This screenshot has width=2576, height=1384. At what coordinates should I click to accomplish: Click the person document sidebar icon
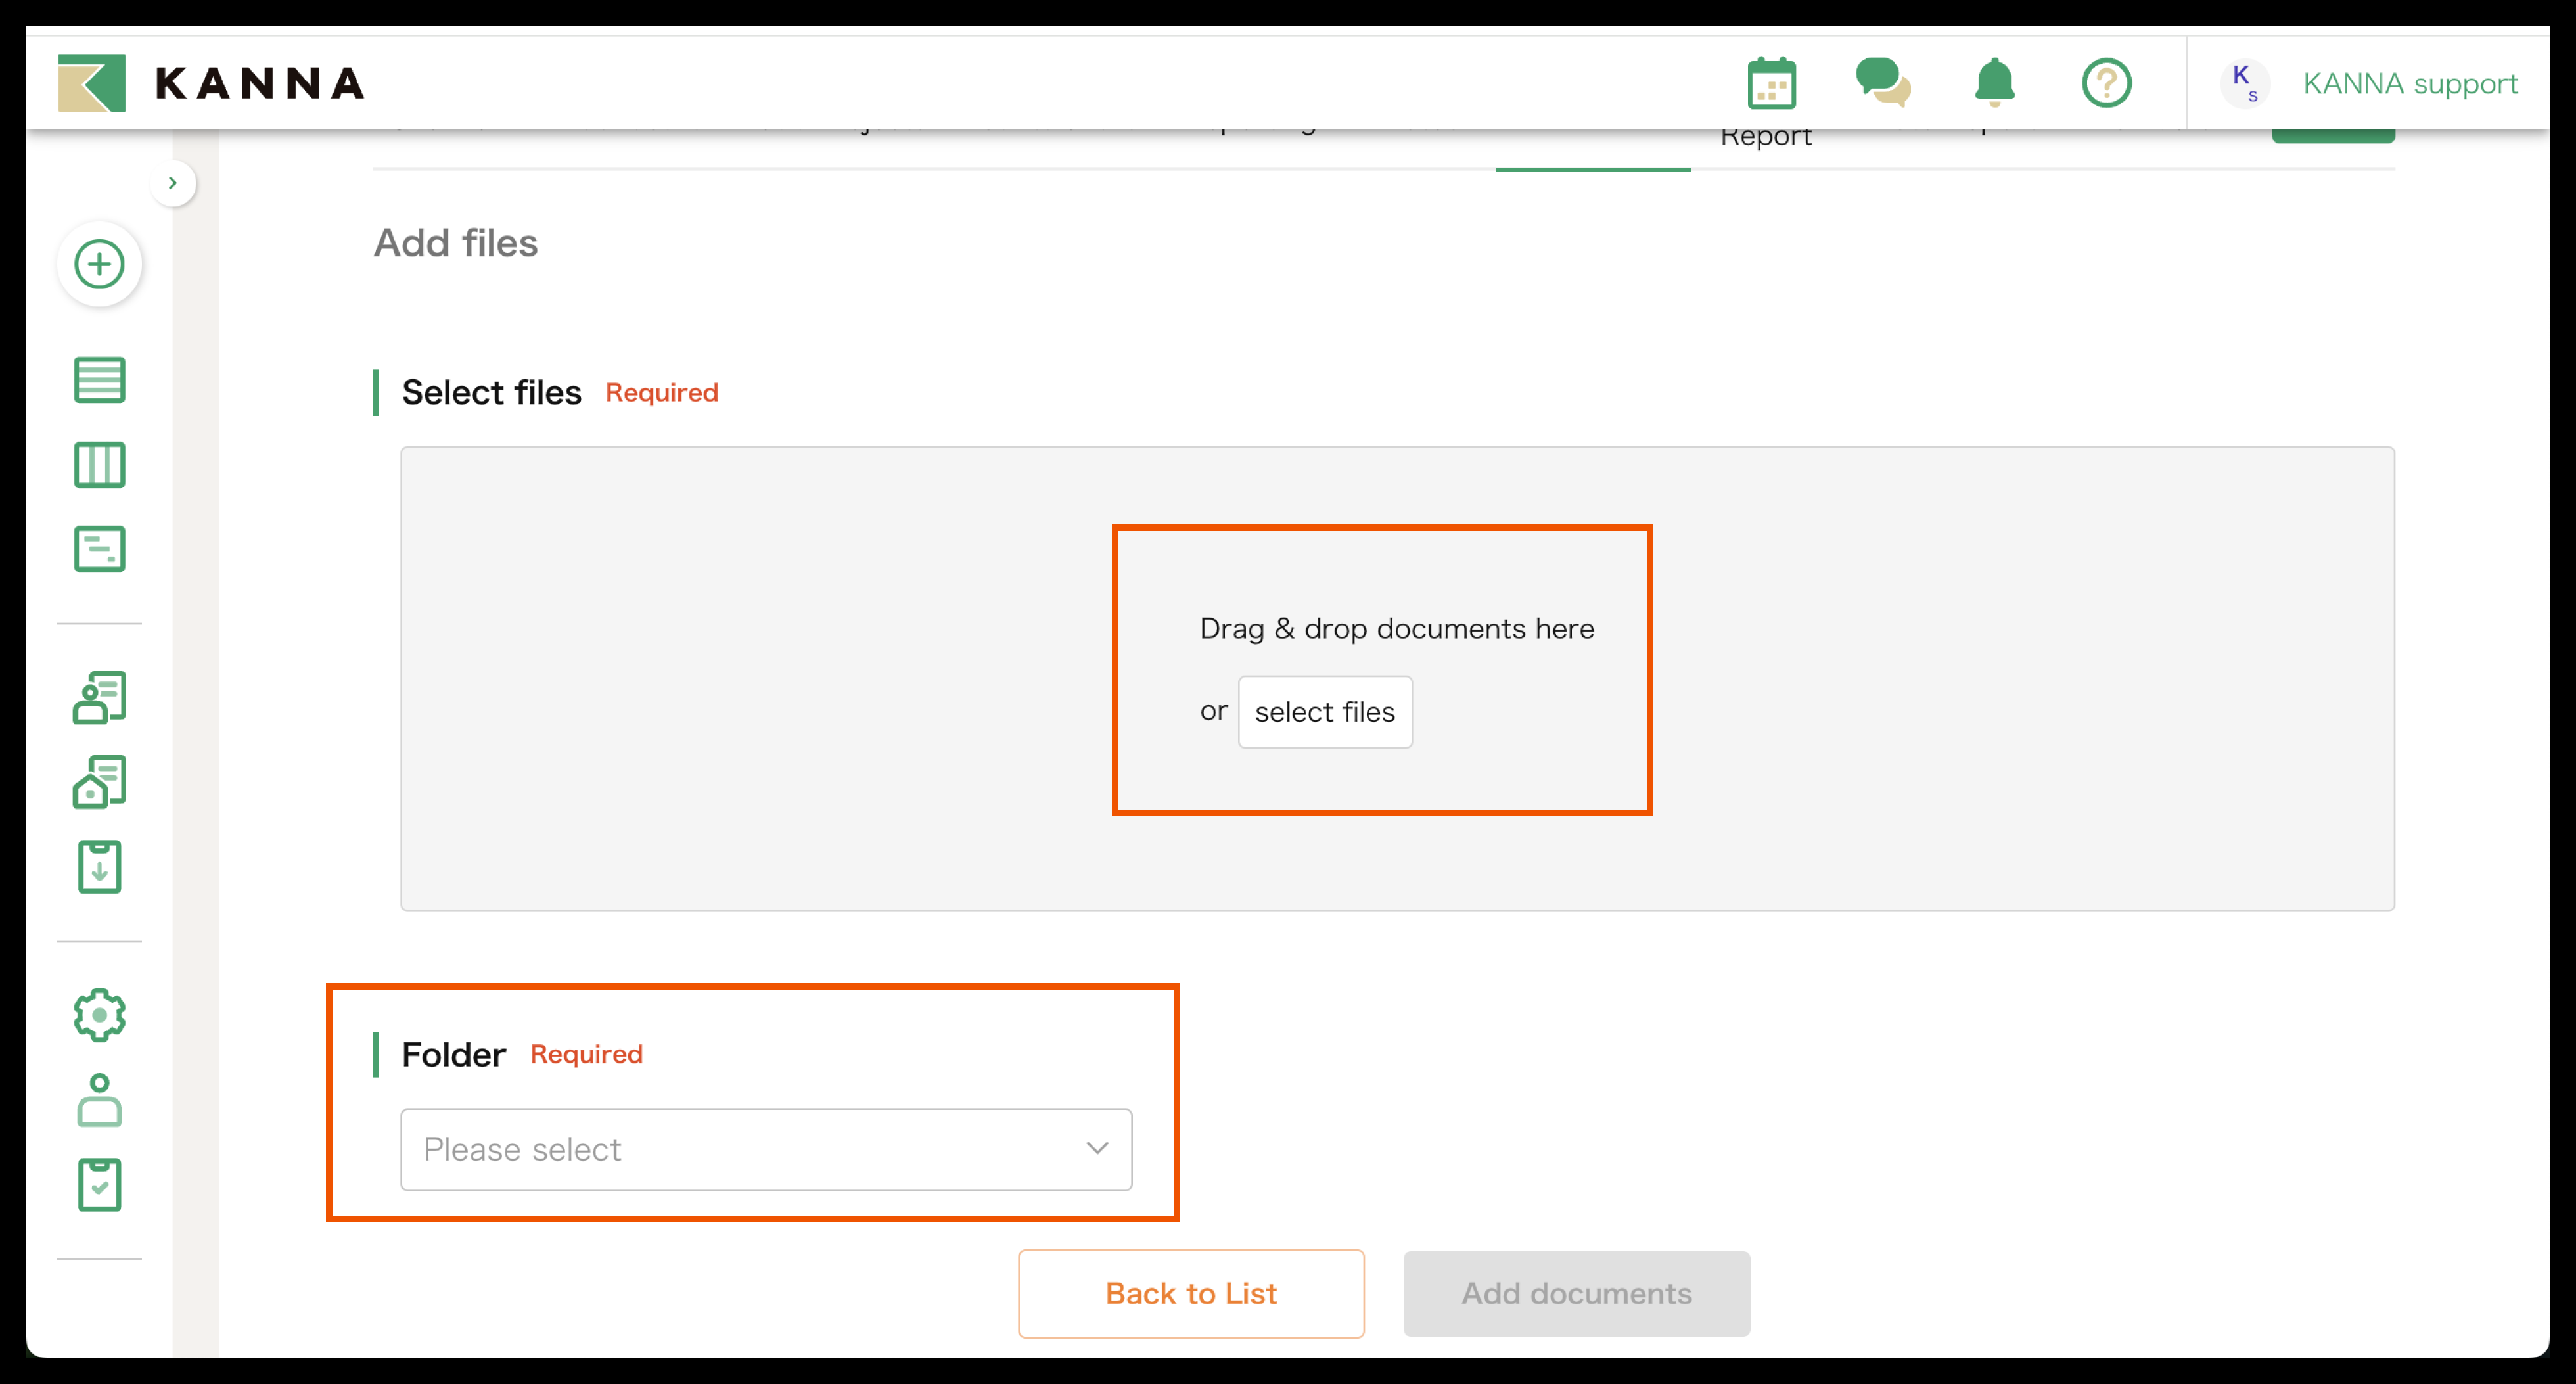point(99,697)
